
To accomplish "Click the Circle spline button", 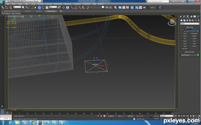I will pos(185,36).
